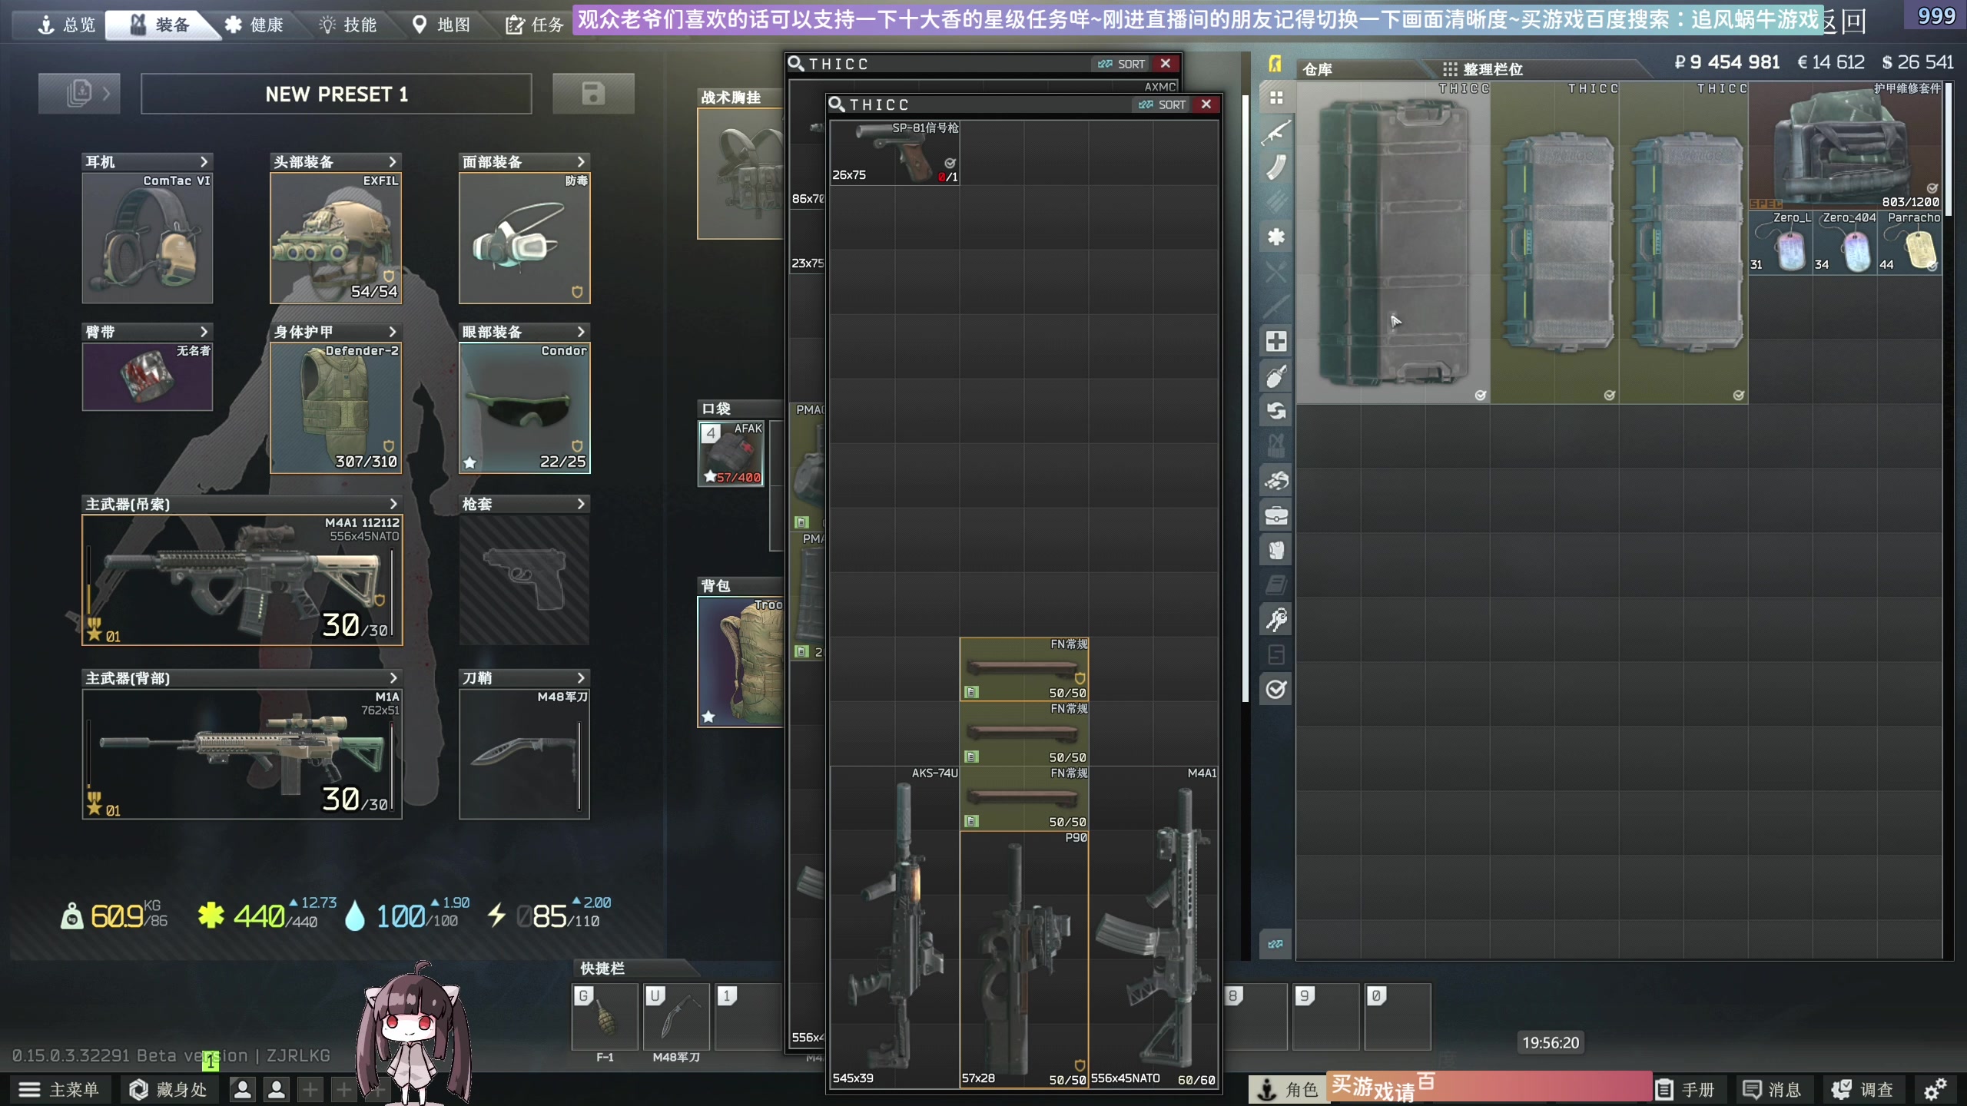The height and width of the screenshot is (1106, 1967).
Task: Open the 角色 character button
Action: pyautogui.click(x=1289, y=1089)
